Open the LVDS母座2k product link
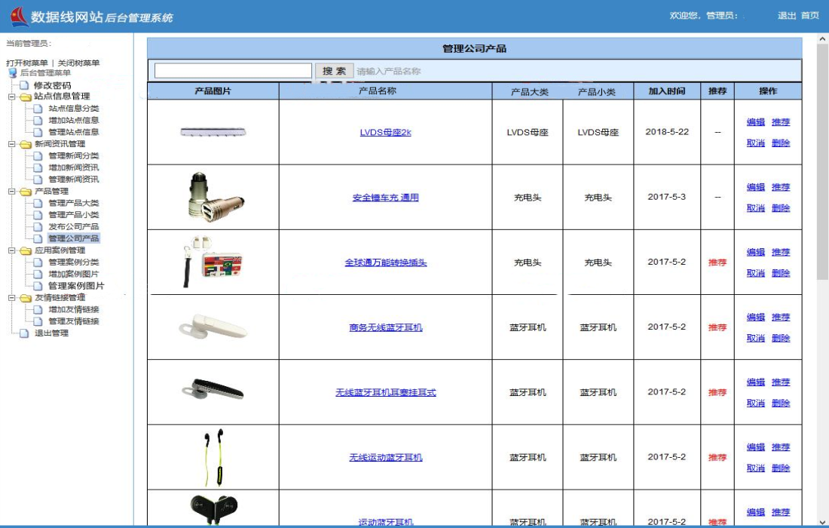Screen dimensions: 829x528 (x=385, y=132)
